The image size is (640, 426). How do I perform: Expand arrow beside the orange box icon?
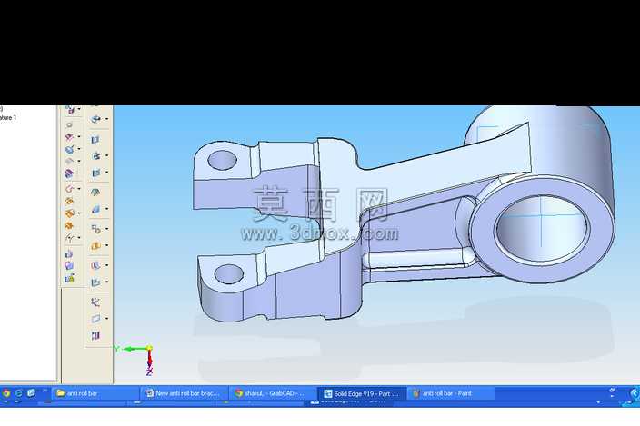(79, 213)
